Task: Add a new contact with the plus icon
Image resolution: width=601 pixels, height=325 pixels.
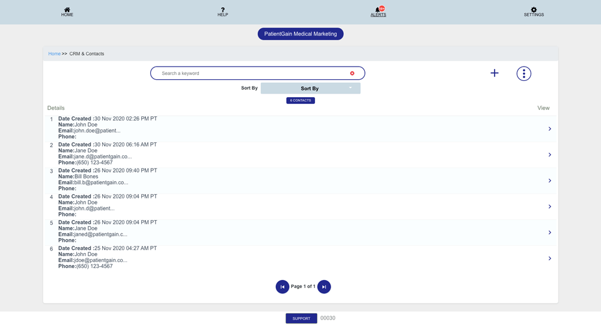Action: 495,73
